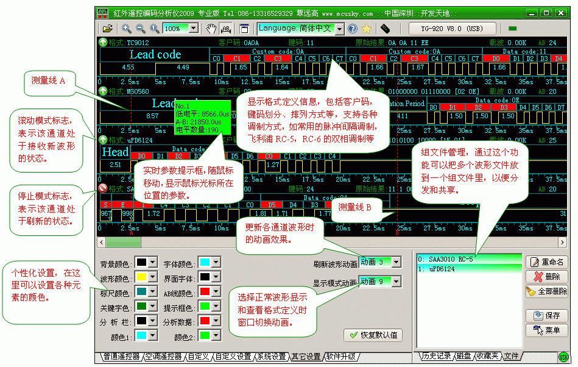
Task: Toggle the red stop mode channel indicator
Action: point(103,189)
